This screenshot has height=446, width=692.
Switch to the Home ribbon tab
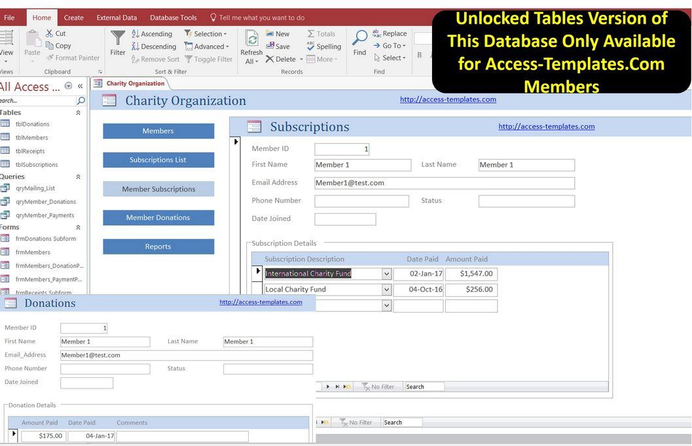point(41,18)
